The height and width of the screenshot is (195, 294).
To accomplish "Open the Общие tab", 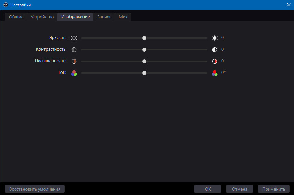I will [16, 17].
